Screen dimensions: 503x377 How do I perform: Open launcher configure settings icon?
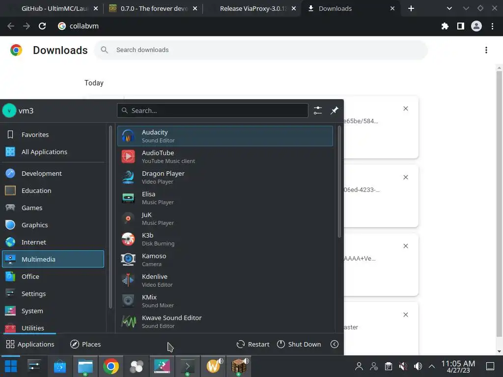coord(318,110)
